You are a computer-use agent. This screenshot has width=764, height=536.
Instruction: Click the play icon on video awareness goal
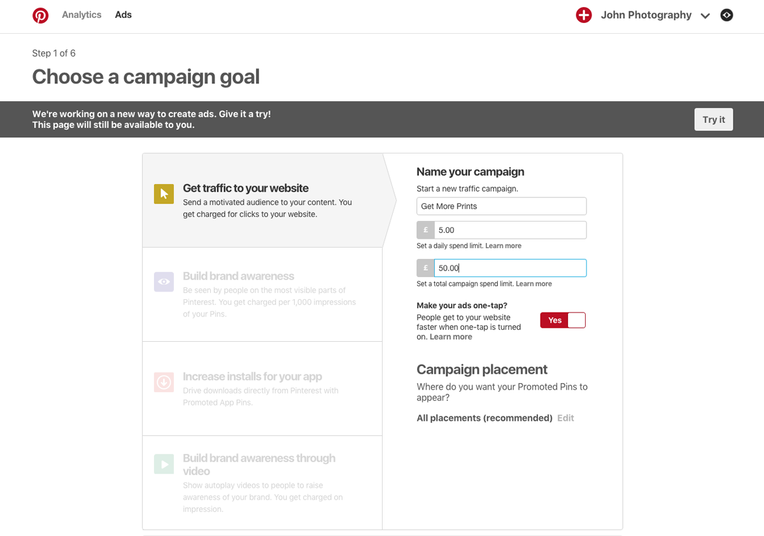pyautogui.click(x=164, y=463)
